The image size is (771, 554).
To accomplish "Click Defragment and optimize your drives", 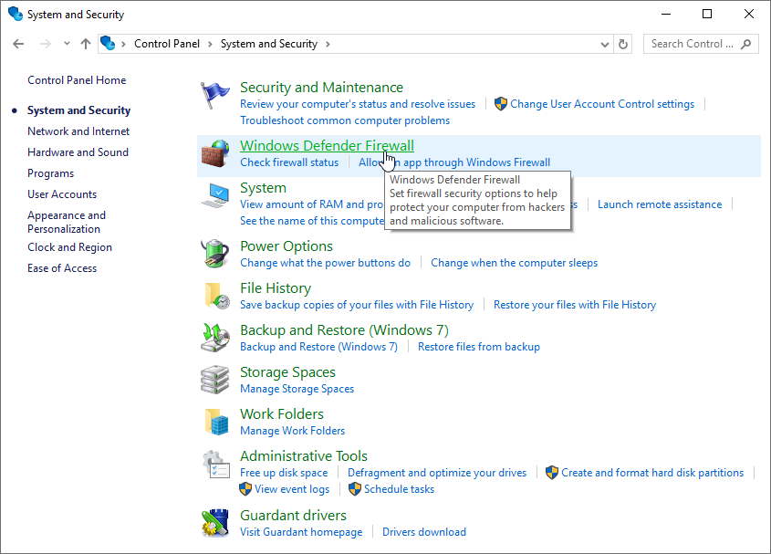I will (x=437, y=473).
